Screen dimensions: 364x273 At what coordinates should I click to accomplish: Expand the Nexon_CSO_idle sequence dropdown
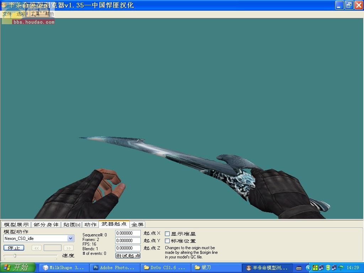(71, 239)
